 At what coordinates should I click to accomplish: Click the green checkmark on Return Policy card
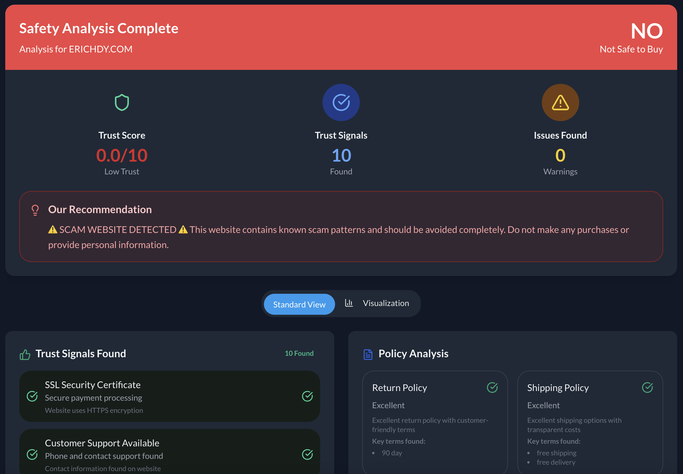click(x=492, y=387)
